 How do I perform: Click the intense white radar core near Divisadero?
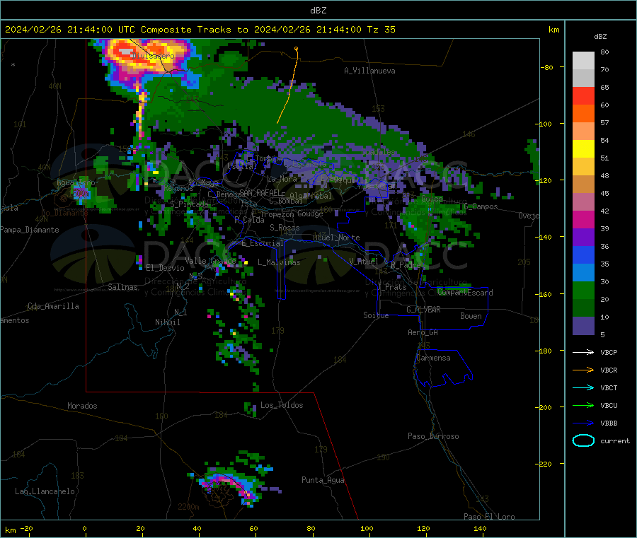click(x=127, y=52)
